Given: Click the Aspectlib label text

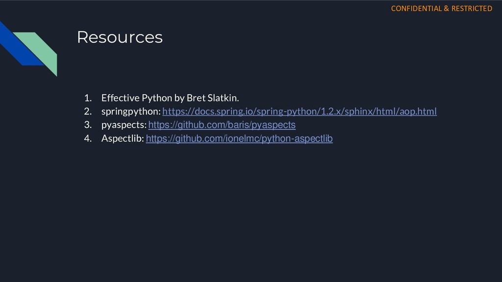Looking at the screenshot, I should pos(123,139).
